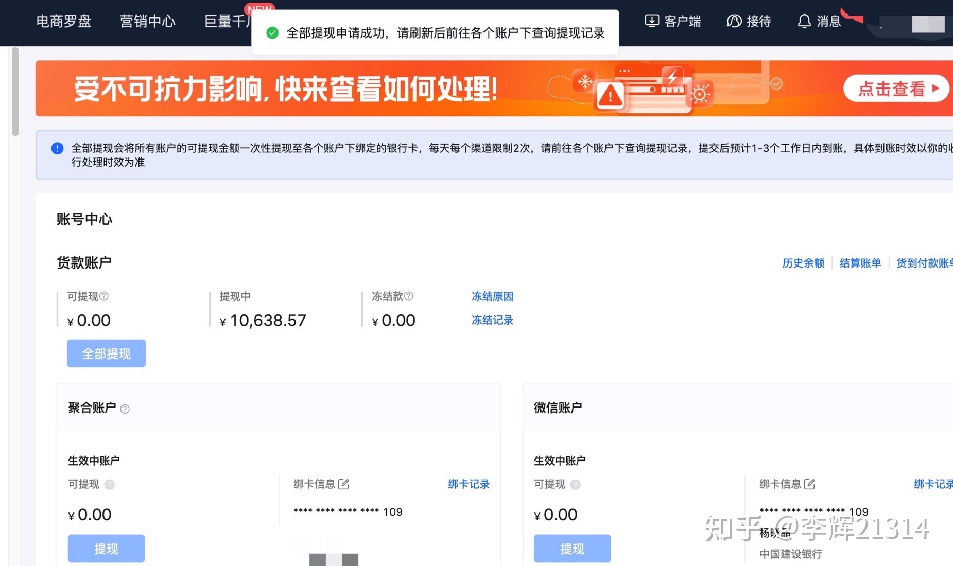Edit 绑卡信息 in 微信账户 card
Viewport: 953px width, 566px height.
(x=809, y=484)
